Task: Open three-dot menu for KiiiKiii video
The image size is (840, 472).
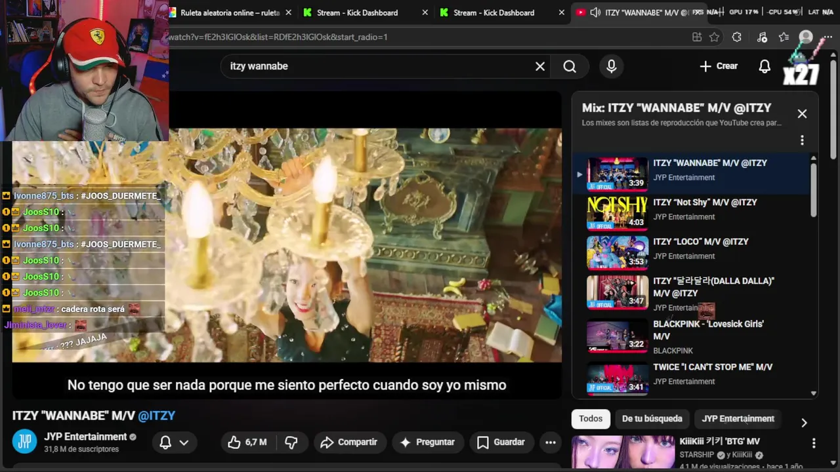Action: coord(814,443)
